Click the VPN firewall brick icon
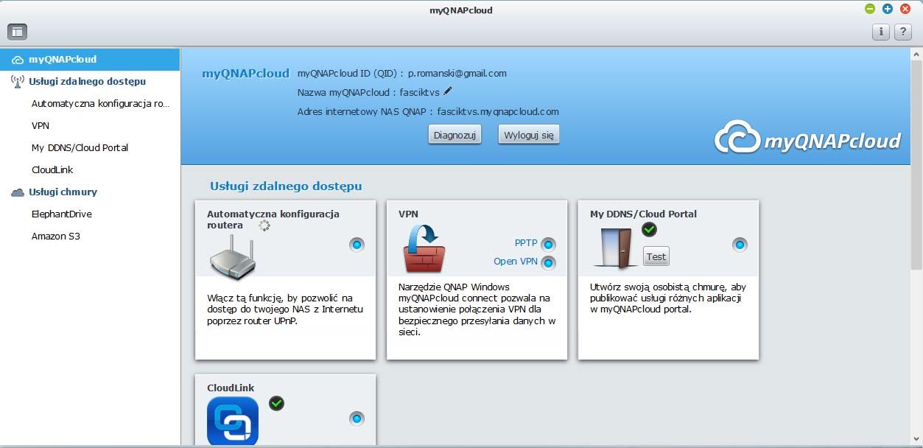 [x=424, y=251]
